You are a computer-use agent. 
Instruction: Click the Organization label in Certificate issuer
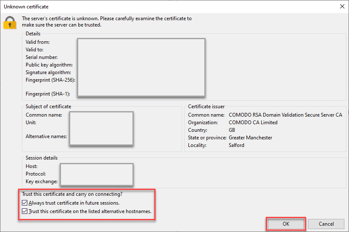click(203, 123)
